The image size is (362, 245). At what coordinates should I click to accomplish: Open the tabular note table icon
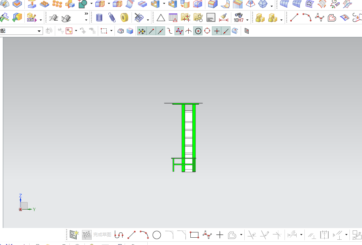click(173, 18)
